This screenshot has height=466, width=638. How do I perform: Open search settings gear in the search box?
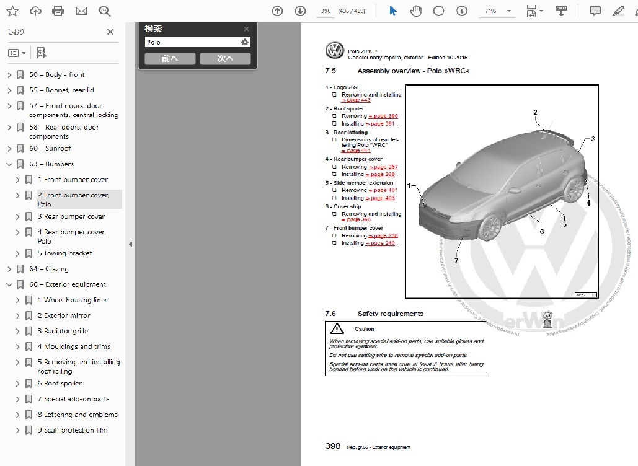[244, 42]
